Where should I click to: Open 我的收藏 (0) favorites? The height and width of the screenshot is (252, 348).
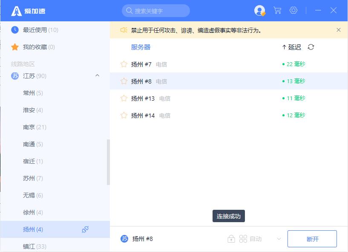tap(38, 47)
